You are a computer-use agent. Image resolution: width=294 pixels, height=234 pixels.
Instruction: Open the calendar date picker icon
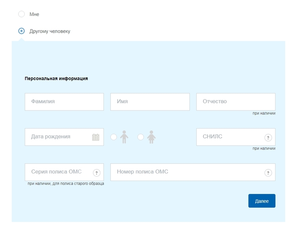pos(96,137)
